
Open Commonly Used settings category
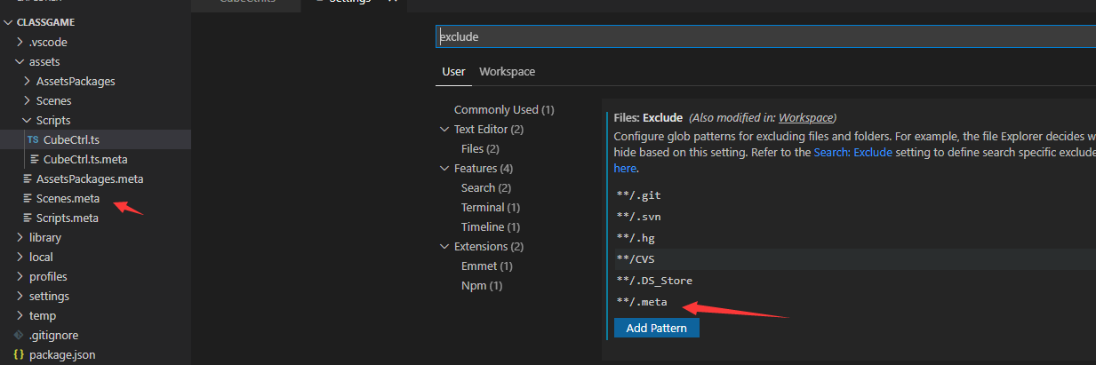click(503, 109)
